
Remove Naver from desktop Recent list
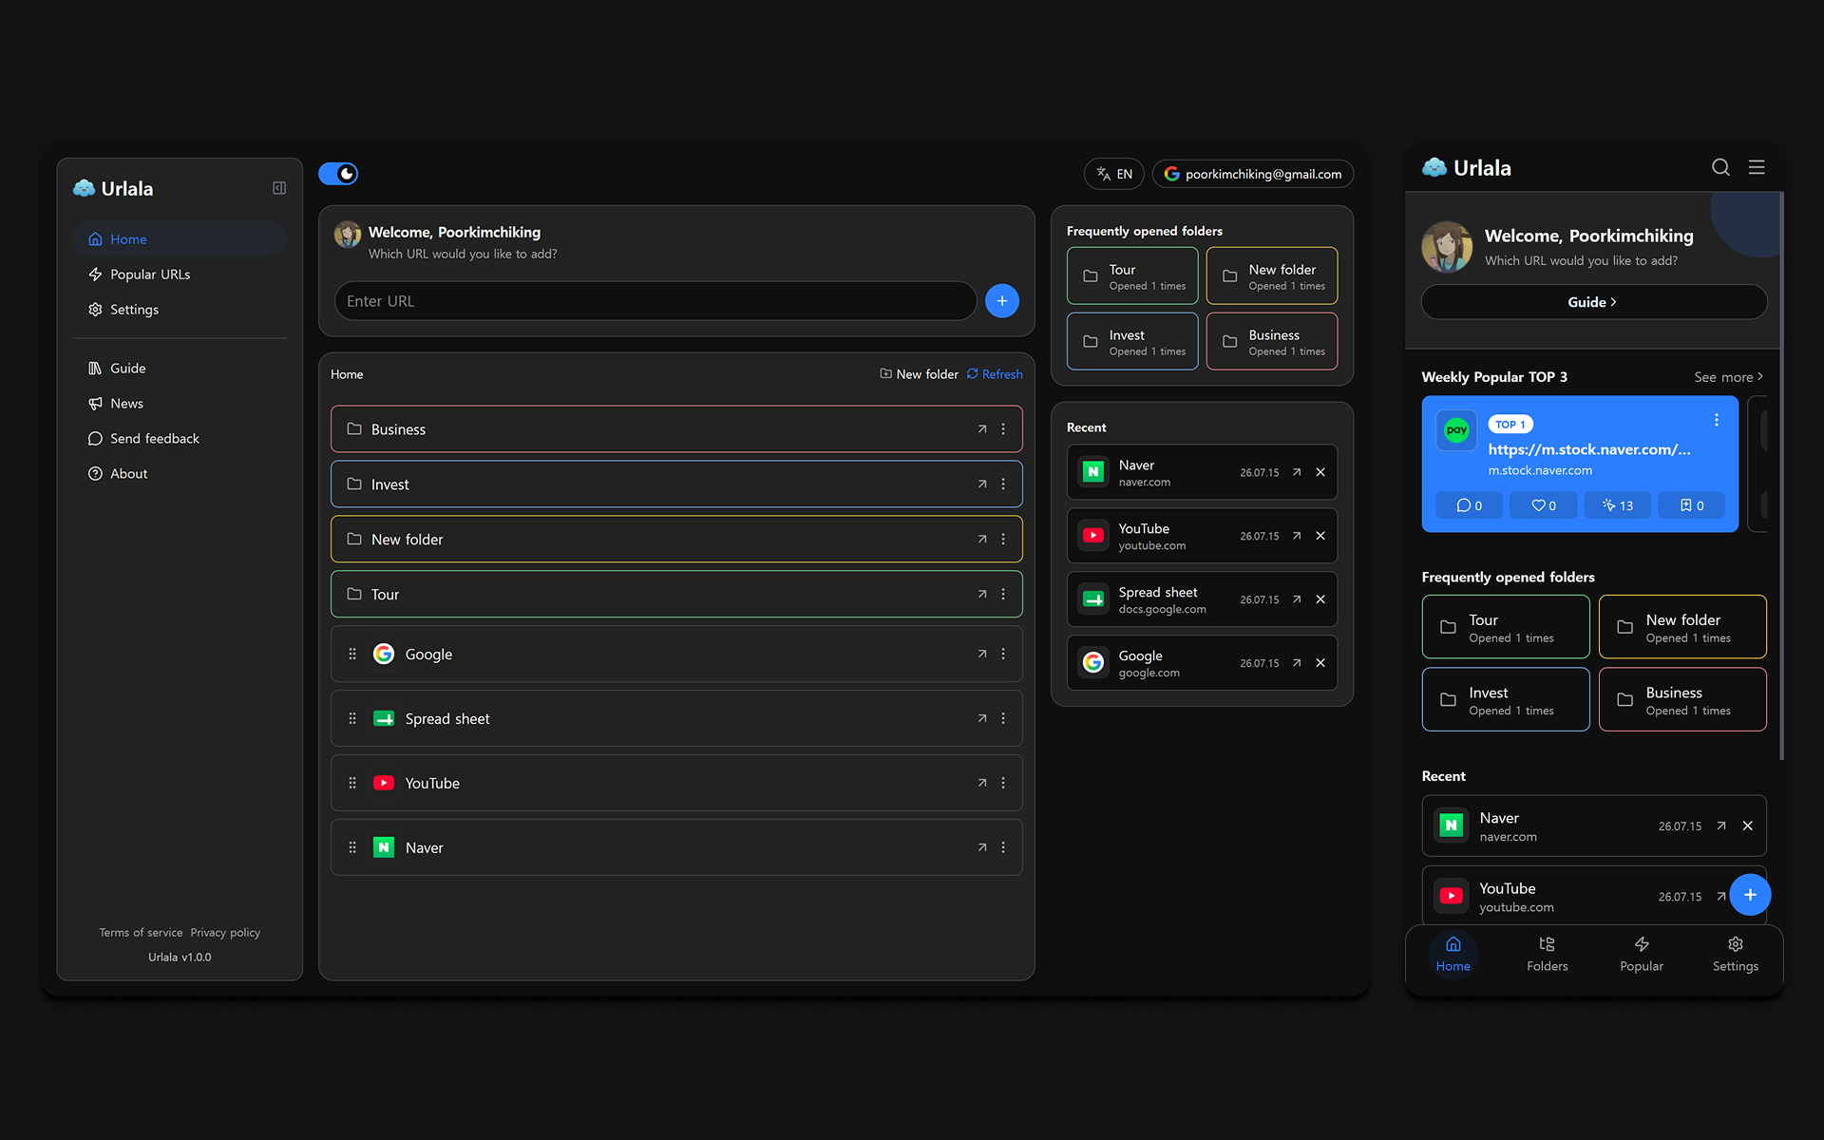coord(1320,473)
